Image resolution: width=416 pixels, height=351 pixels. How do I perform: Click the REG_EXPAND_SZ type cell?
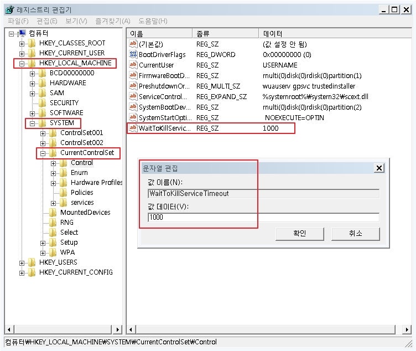221,97
